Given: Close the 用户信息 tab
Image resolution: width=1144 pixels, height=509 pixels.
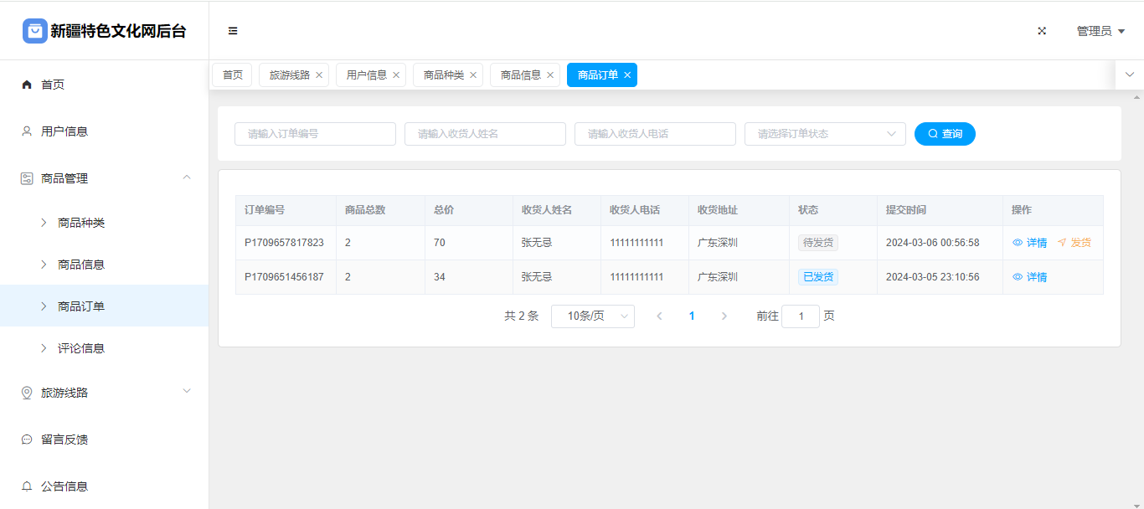Looking at the screenshot, I should 396,75.
